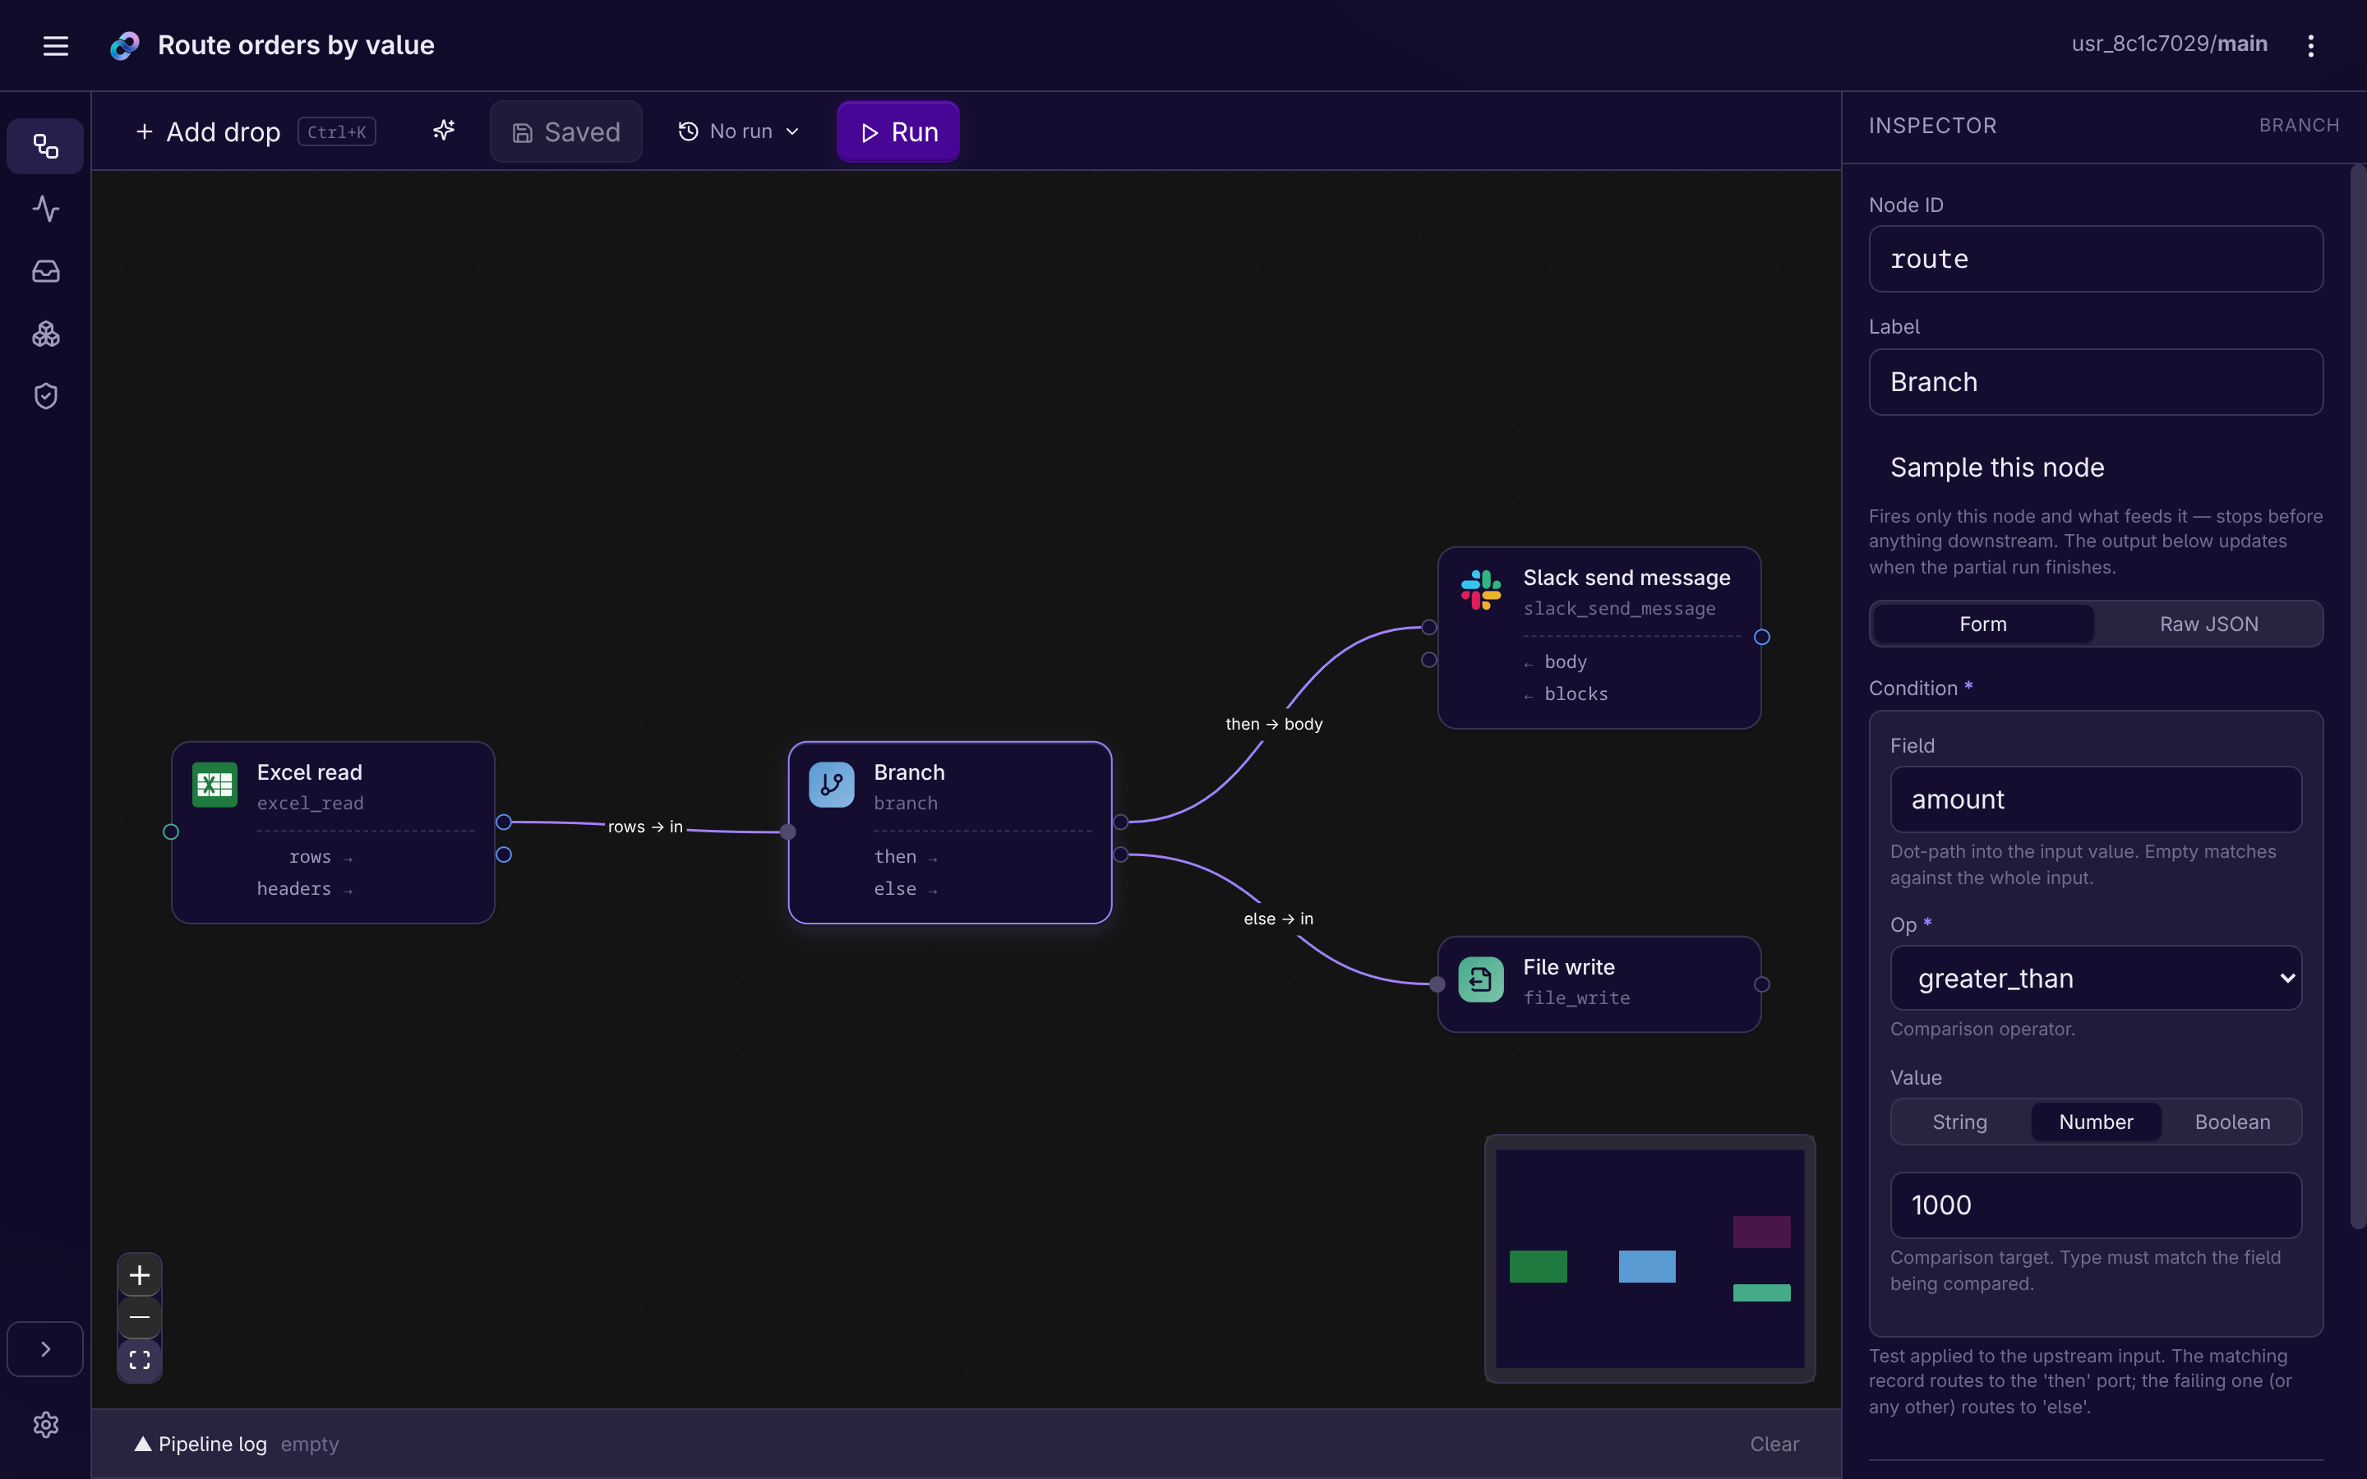This screenshot has height=1479, width=2367.
Task: Open the hamburger navigation menu
Action: (x=56, y=45)
